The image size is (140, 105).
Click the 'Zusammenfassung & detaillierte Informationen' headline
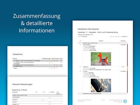pos(37,23)
